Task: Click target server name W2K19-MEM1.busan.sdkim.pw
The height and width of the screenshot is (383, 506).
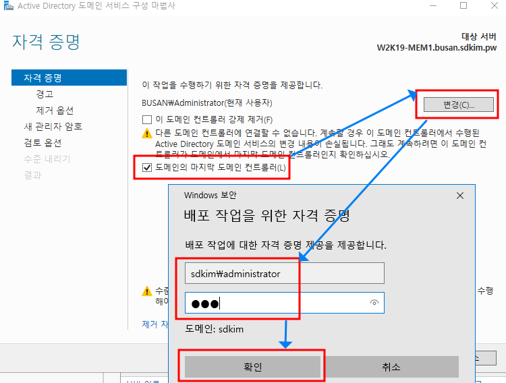Action: coord(437,48)
